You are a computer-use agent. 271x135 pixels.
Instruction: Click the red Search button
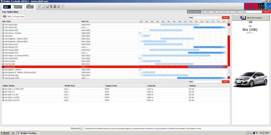[x=266, y=12]
